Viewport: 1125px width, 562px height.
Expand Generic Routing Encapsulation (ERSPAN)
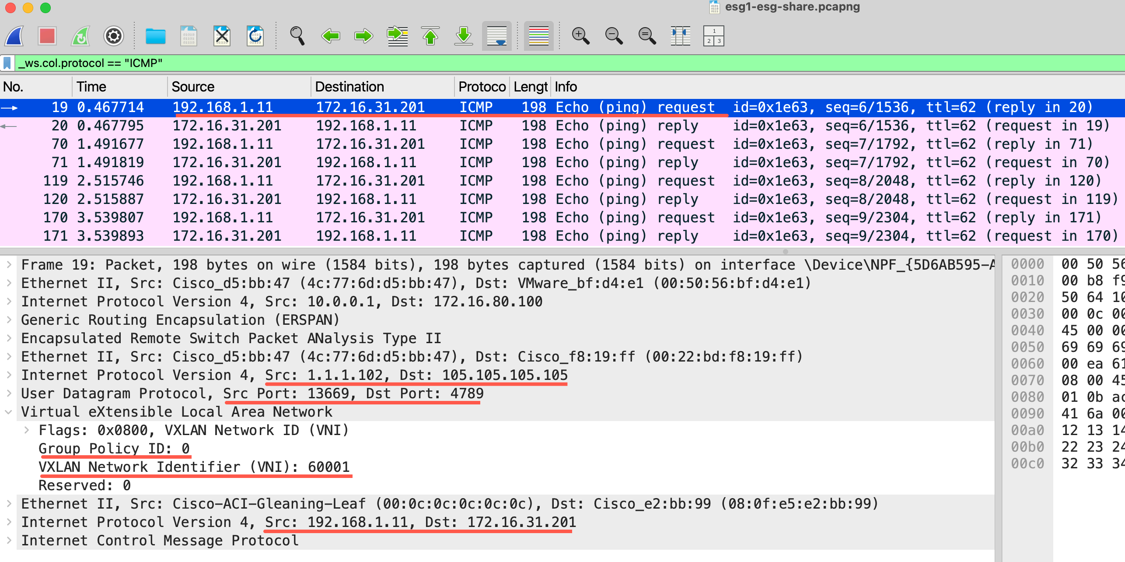(x=9, y=320)
